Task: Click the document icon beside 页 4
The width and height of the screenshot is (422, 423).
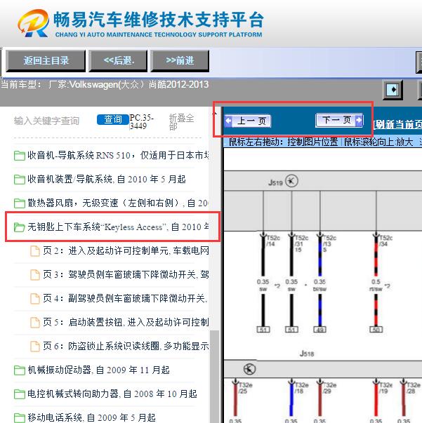Action: [x=35, y=298]
